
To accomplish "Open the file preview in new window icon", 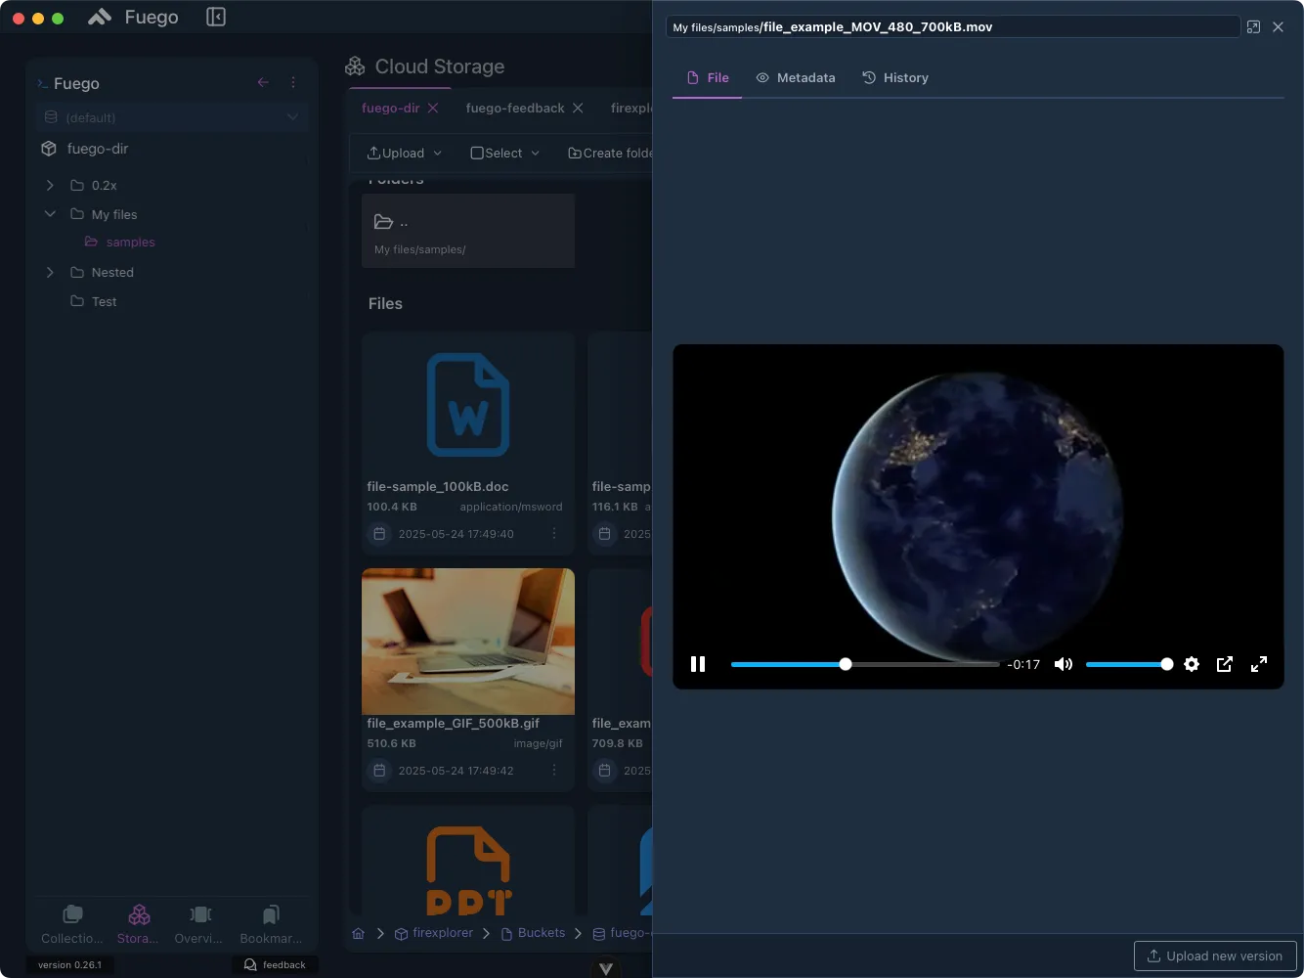I will tap(1253, 26).
